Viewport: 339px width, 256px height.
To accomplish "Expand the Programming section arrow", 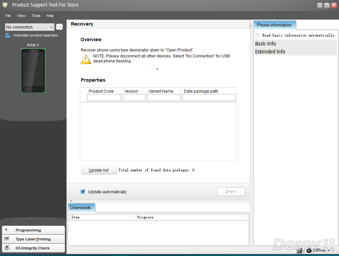I will click(x=6, y=230).
